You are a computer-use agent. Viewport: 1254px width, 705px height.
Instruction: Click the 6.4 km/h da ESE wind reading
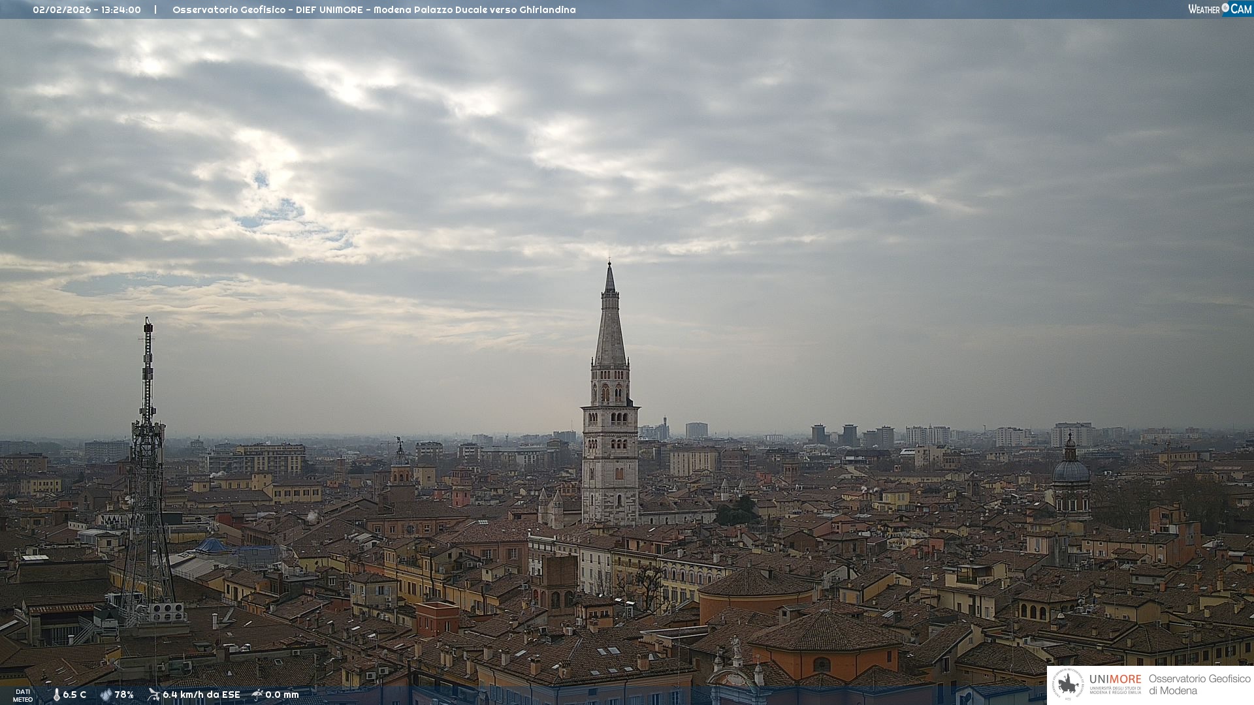click(x=201, y=695)
